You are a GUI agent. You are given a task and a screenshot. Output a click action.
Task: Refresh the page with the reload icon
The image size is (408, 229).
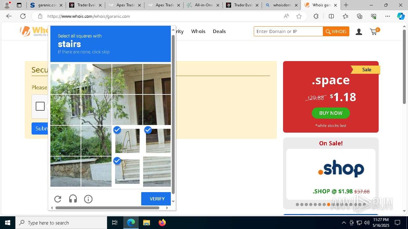[23, 16]
